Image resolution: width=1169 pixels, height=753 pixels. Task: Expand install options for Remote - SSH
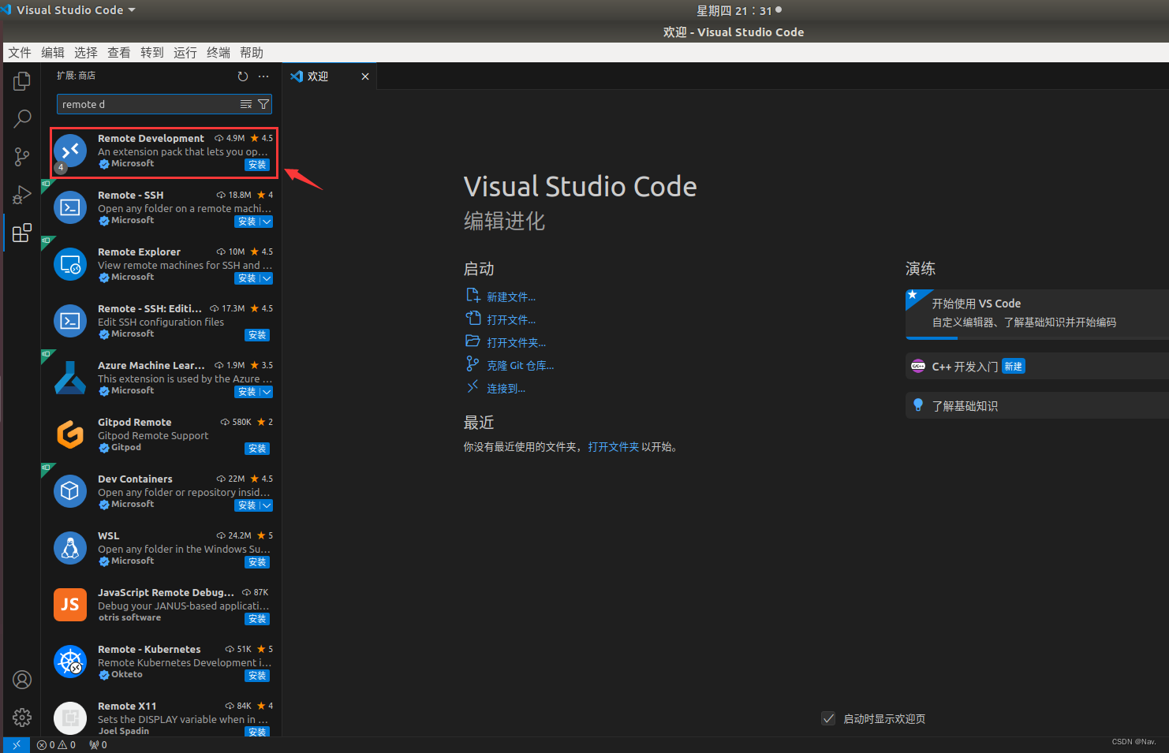[x=267, y=222]
